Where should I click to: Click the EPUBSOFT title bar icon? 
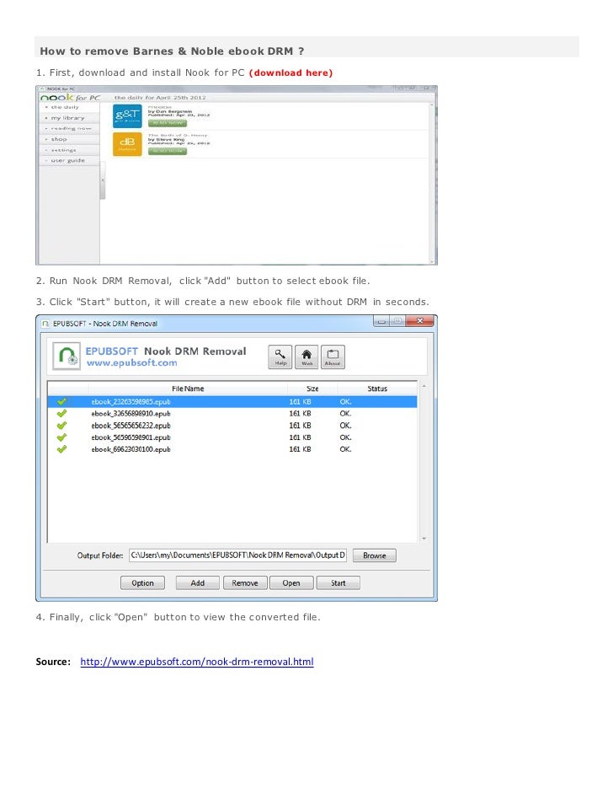45,323
